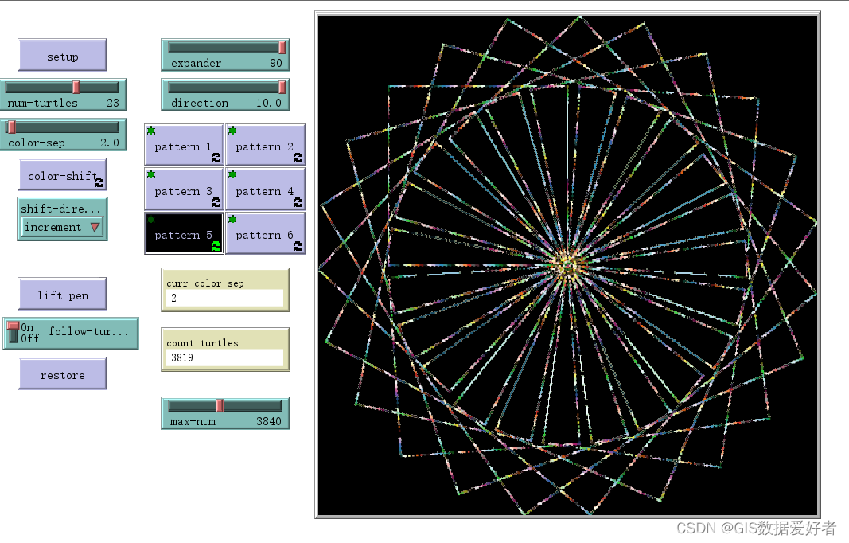This screenshot has height=543, width=849.
Task: Click the setup button
Action: tap(62, 55)
